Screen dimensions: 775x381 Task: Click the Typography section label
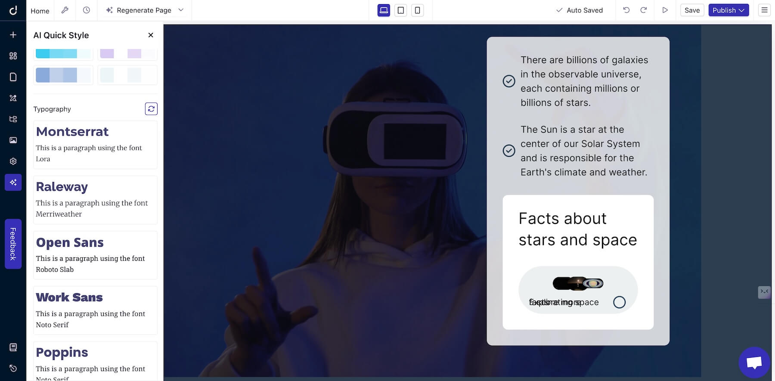click(52, 109)
